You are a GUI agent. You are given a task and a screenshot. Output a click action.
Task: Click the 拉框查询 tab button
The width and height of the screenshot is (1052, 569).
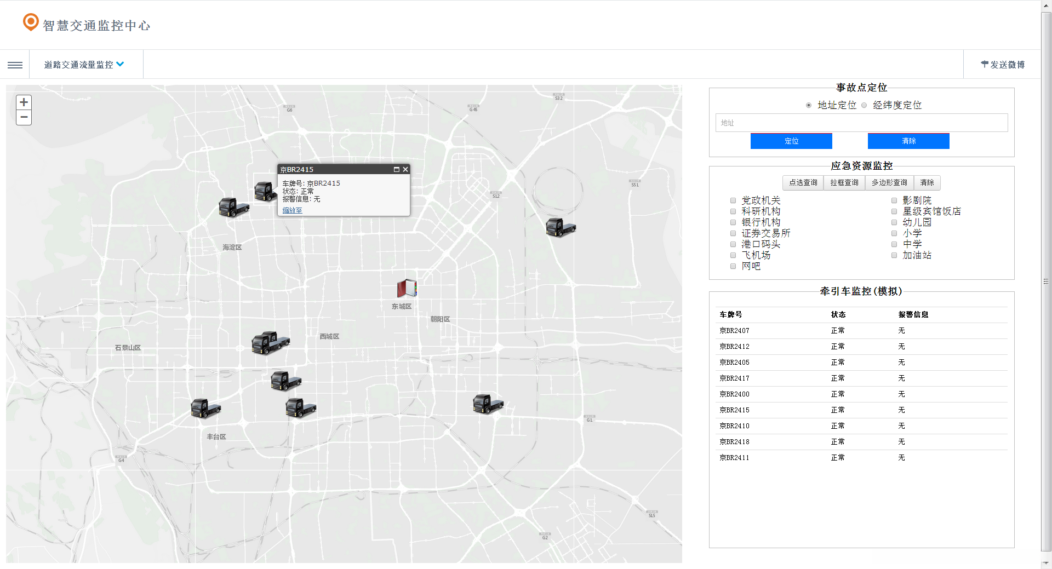(844, 182)
